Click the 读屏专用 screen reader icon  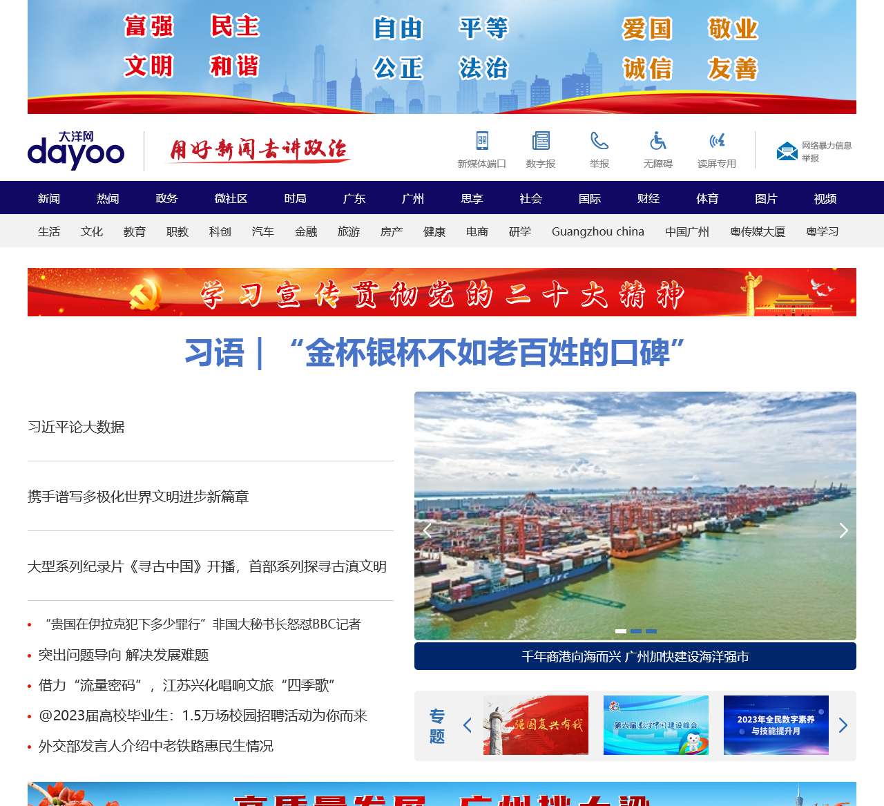(717, 141)
